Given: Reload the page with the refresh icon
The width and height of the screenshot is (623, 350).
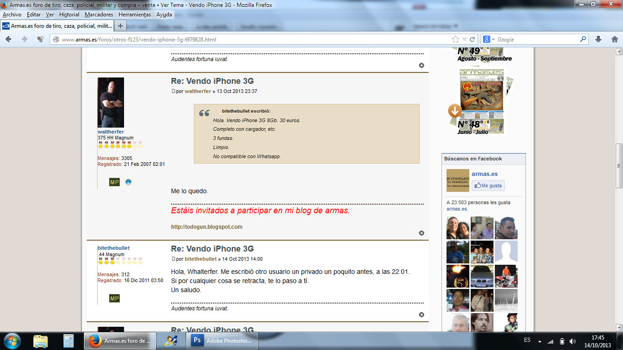Looking at the screenshot, I should (x=472, y=40).
